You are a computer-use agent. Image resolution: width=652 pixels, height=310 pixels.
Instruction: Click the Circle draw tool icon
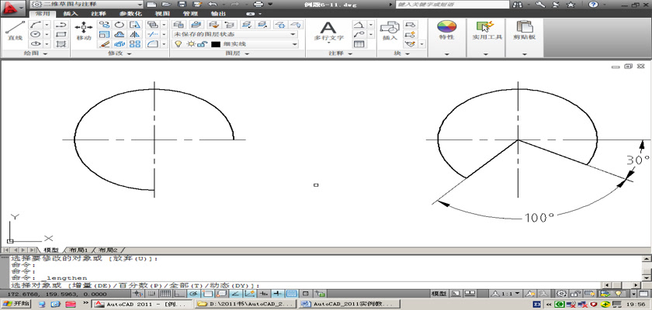click(x=36, y=34)
